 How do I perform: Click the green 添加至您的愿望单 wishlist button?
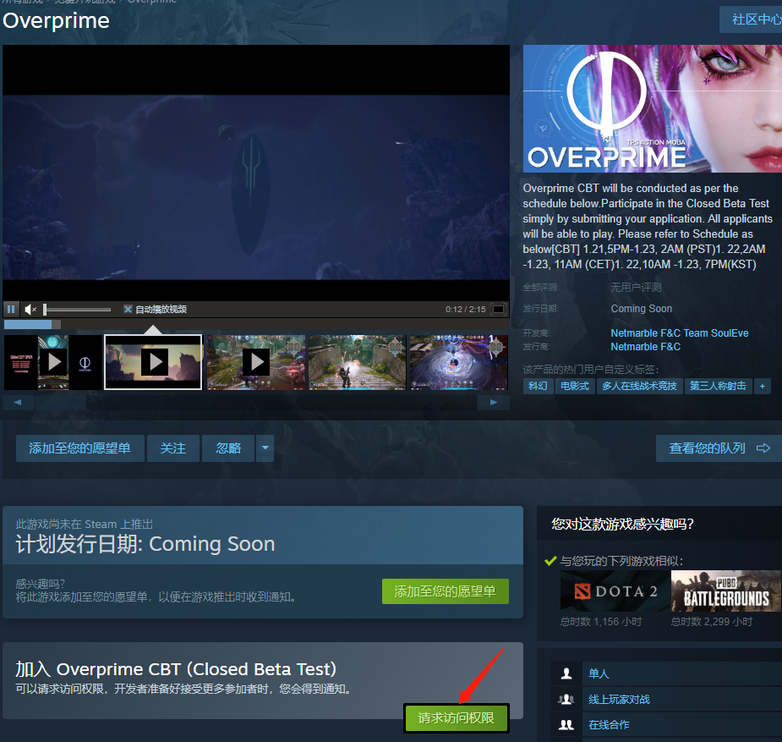(x=446, y=591)
